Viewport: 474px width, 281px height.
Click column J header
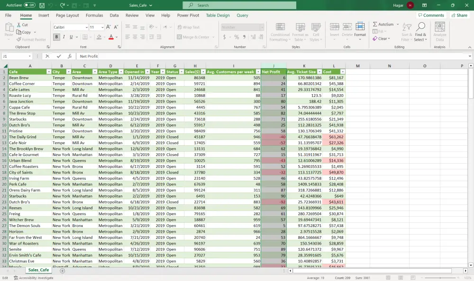coord(273,66)
